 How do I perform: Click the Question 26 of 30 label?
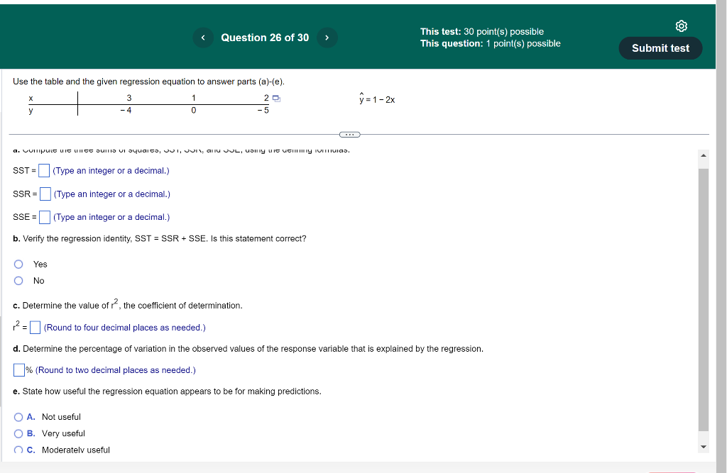click(265, 38)
